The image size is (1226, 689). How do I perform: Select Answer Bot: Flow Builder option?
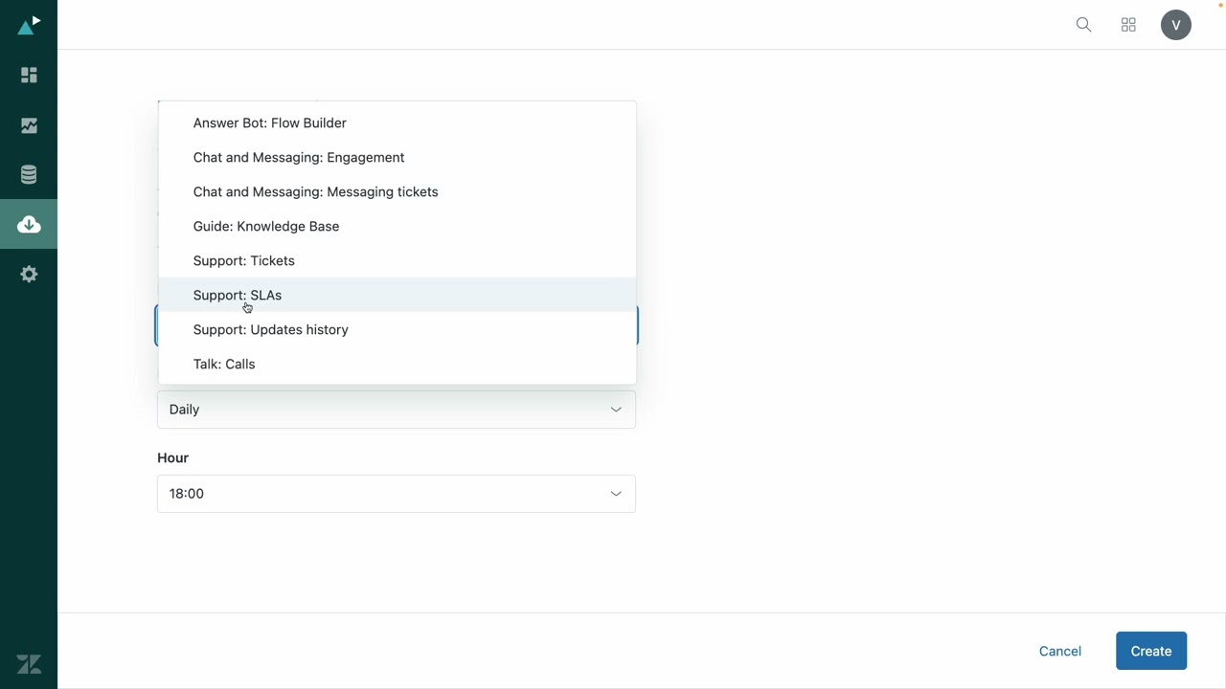tap(397, 122)
